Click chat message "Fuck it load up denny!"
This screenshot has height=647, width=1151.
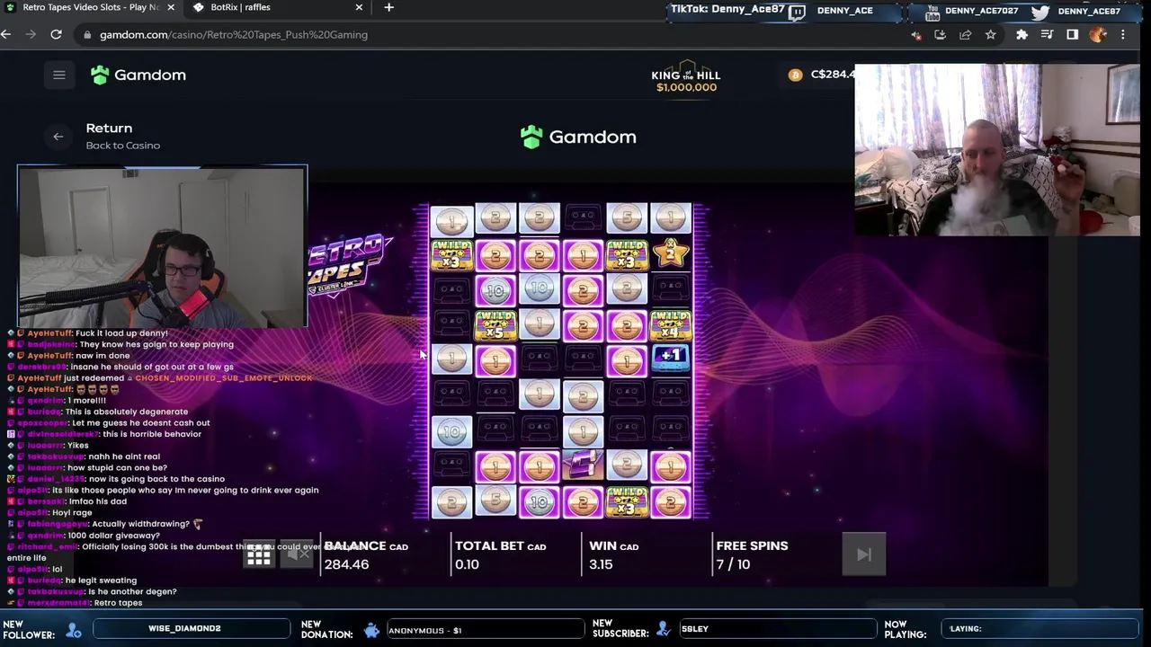point(121,333)
